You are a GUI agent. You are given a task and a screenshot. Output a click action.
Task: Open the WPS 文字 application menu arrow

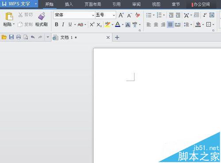[36, 4]
